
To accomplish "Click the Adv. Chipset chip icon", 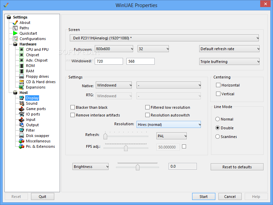I will coord(22,60).
